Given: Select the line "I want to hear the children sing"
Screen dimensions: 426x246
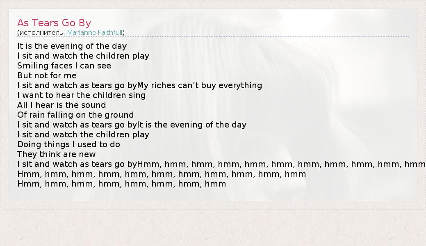Looking at the screenshot, I should (81, 95).
